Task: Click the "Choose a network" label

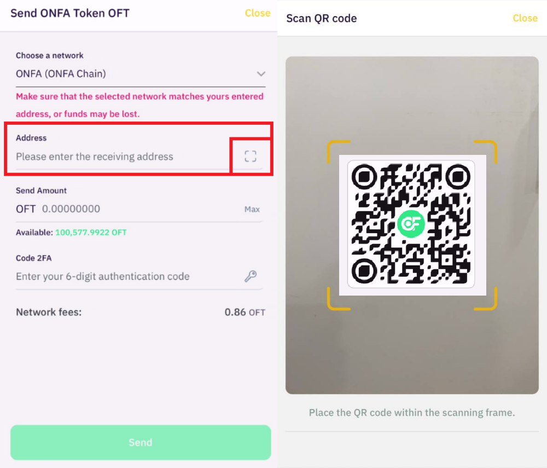Action: (50, 55)
